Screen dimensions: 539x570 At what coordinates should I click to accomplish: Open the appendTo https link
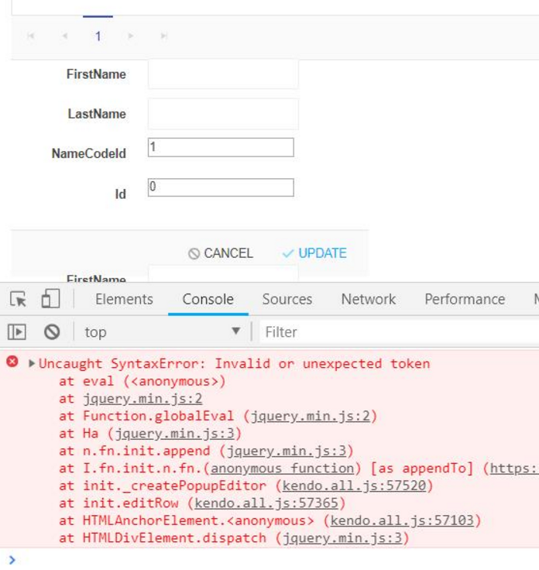pos(514,469)
